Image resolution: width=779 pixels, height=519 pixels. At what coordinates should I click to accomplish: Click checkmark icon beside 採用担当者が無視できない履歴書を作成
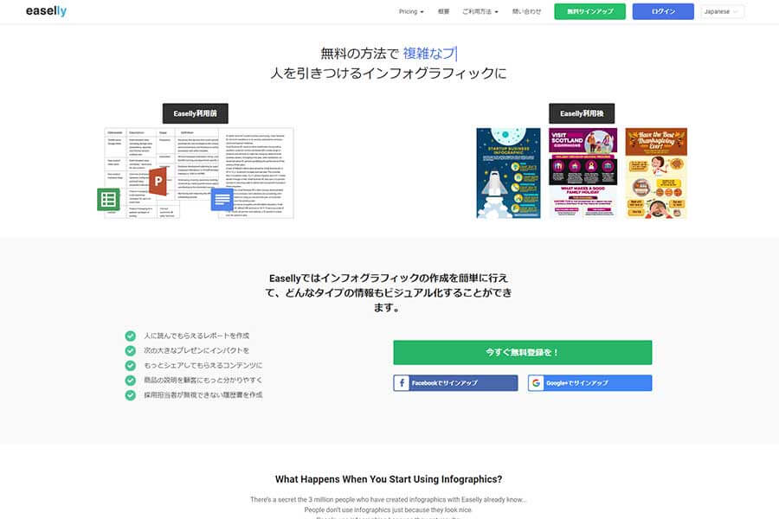pyautogui.click(x=130, y=395)
